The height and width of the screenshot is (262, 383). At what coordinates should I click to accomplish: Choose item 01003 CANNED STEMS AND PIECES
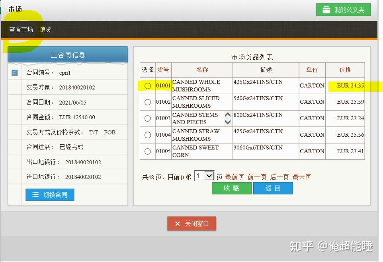click(147, 118)
